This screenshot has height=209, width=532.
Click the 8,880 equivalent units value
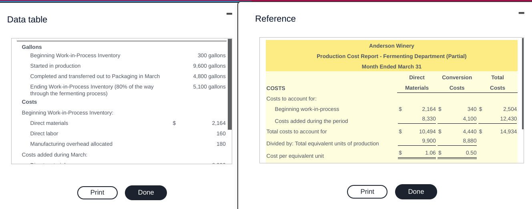[470, 141]
